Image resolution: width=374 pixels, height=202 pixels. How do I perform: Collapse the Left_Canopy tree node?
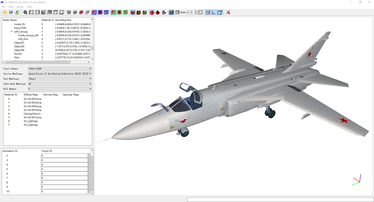(x=12, y=31)
